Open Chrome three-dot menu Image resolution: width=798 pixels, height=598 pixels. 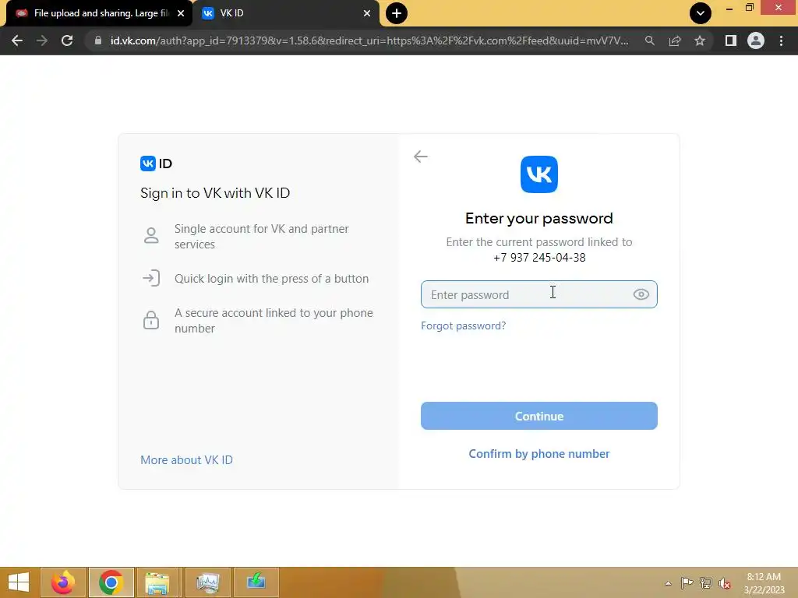[x=781, y=40]
